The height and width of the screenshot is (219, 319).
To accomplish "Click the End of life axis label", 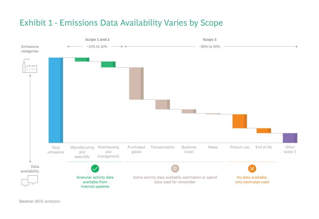I will coord(263,148).
